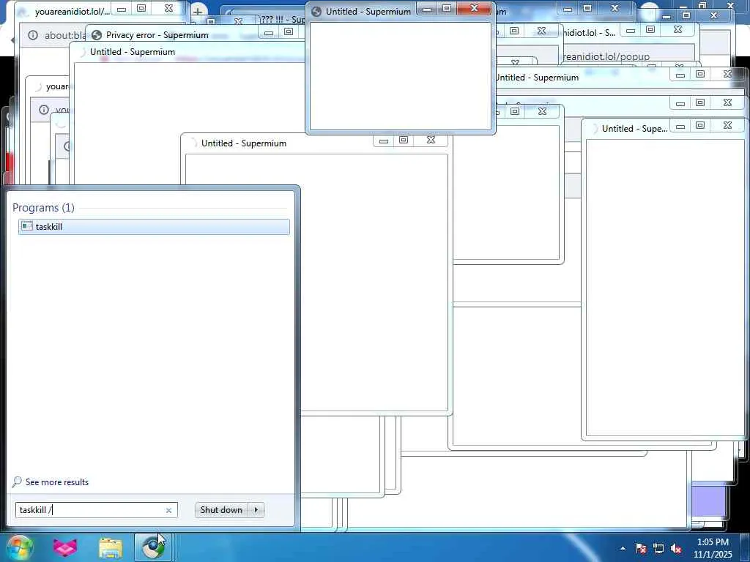This screenshot has height=562, width=750.
Task: Focus the Start menu search field
Action: click(91, 510)
